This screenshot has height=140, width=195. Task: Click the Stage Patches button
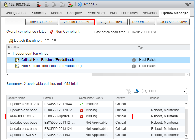[x=112, y=22]
